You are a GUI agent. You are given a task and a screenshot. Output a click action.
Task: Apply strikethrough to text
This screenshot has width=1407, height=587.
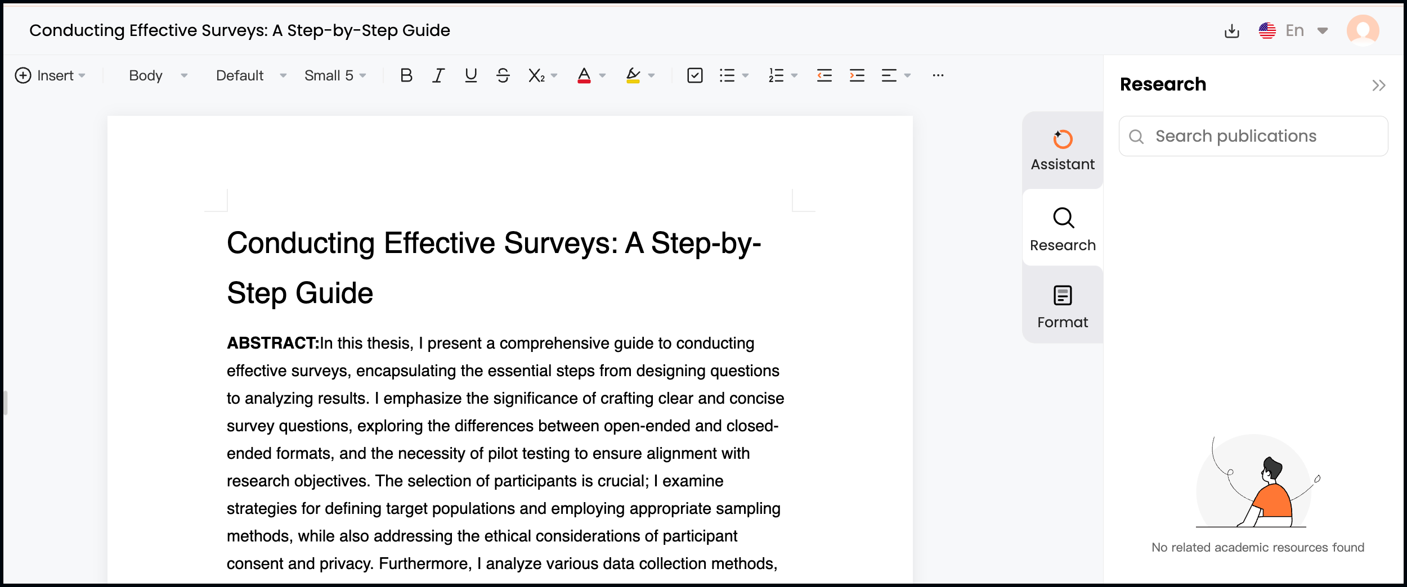coord(503,75)
